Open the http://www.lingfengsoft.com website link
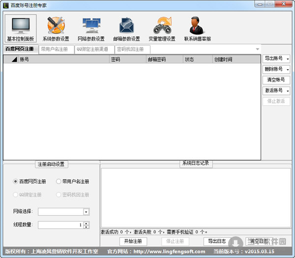 pyautogui.click(x=169, y=252)
